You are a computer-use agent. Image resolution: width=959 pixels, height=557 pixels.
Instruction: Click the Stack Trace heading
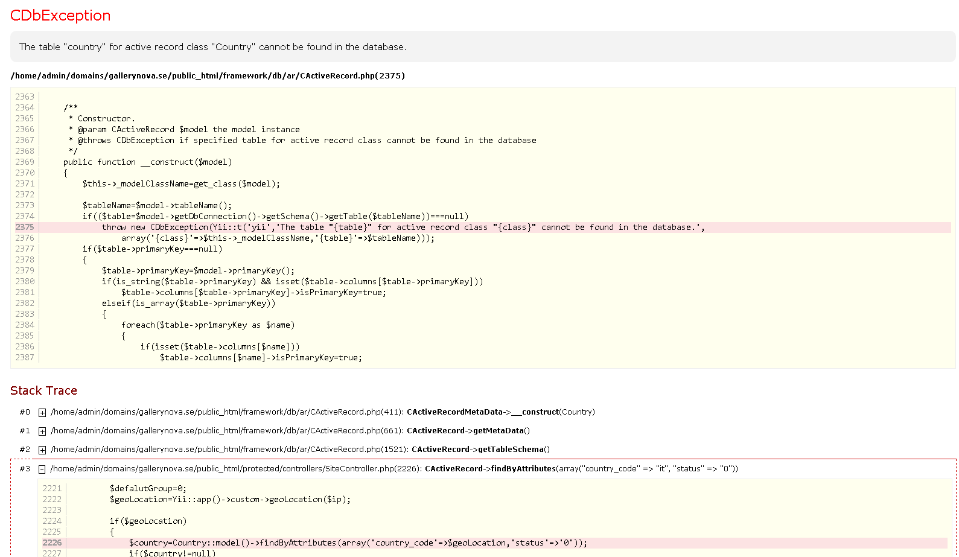point(43,391)
